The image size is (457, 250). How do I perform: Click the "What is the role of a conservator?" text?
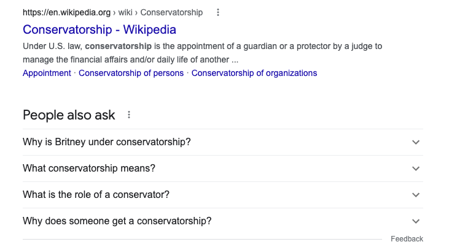point(96,195)
